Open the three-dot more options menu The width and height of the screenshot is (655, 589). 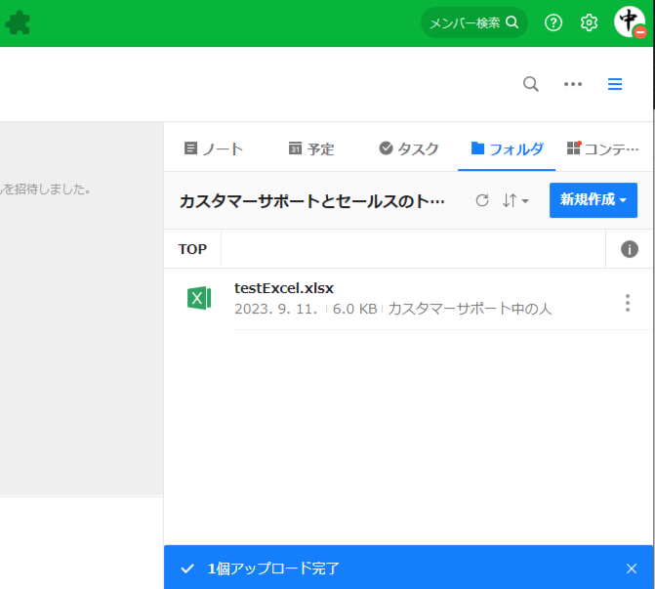coord(573,84)
